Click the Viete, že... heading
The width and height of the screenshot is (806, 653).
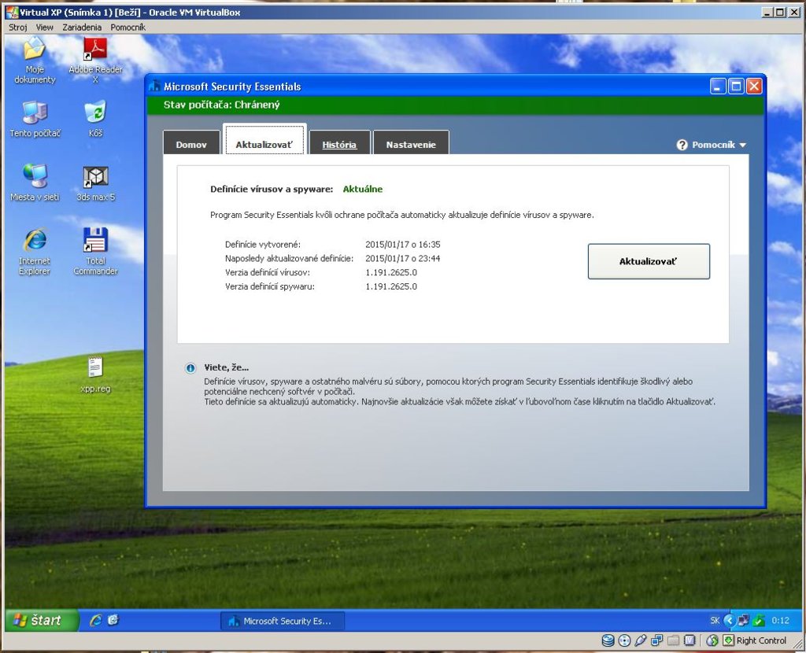click(x=226, y=367)
